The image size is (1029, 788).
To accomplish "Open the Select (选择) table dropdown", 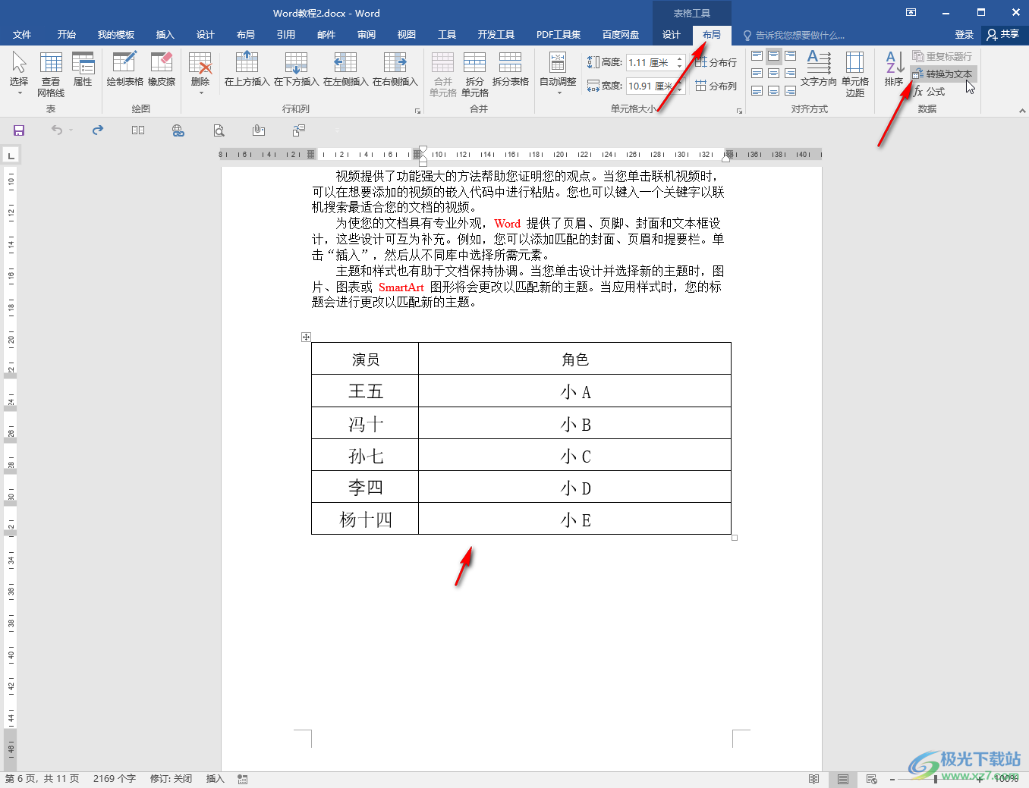I will tap(19, 74).
